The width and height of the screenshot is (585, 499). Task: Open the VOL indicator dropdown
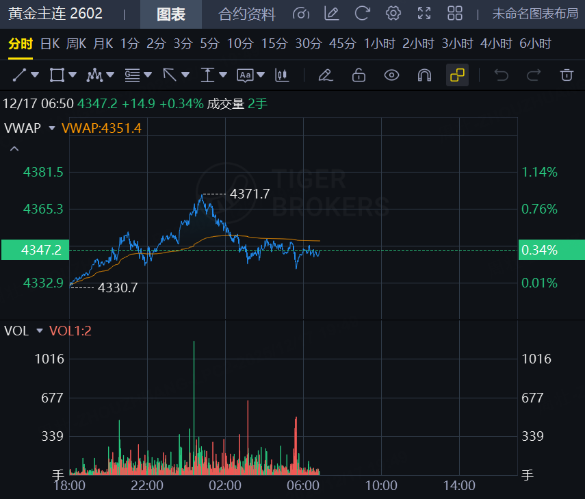coord(39,331)
